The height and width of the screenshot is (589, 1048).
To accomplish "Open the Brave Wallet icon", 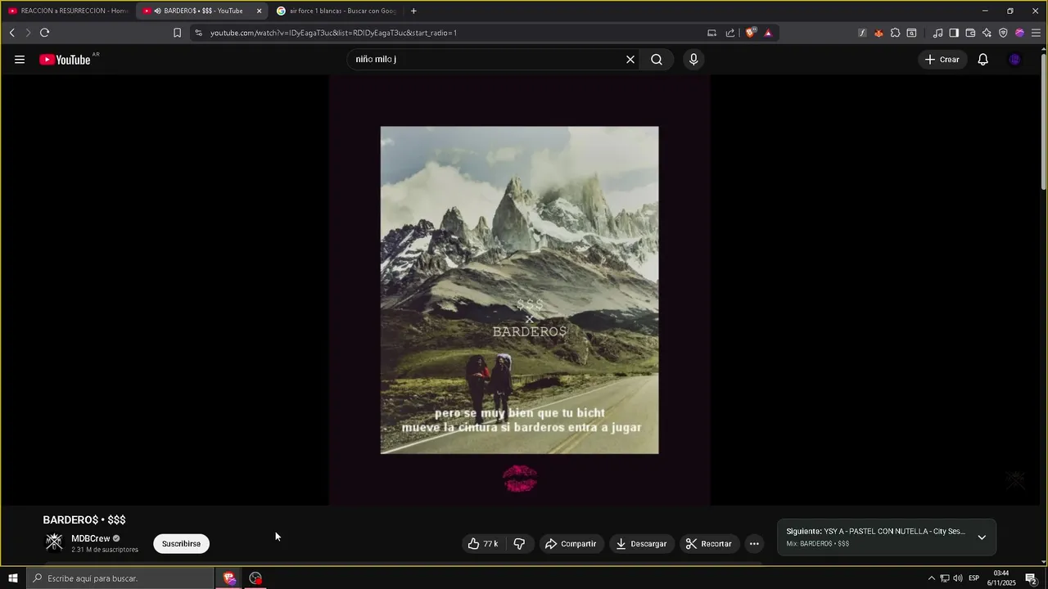I will [970, 33].
